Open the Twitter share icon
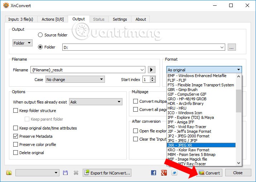 [x=174, y=173]
